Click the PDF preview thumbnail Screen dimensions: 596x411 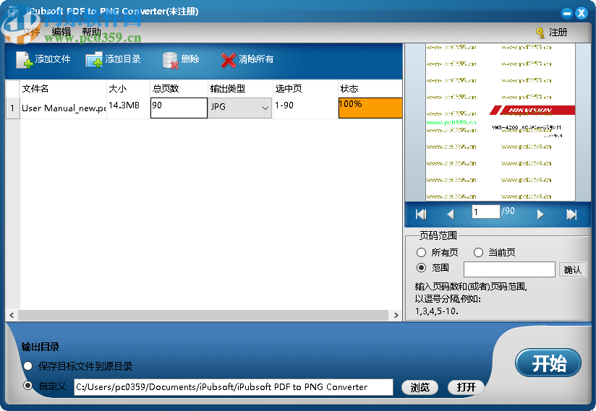[x=500, y=122]
